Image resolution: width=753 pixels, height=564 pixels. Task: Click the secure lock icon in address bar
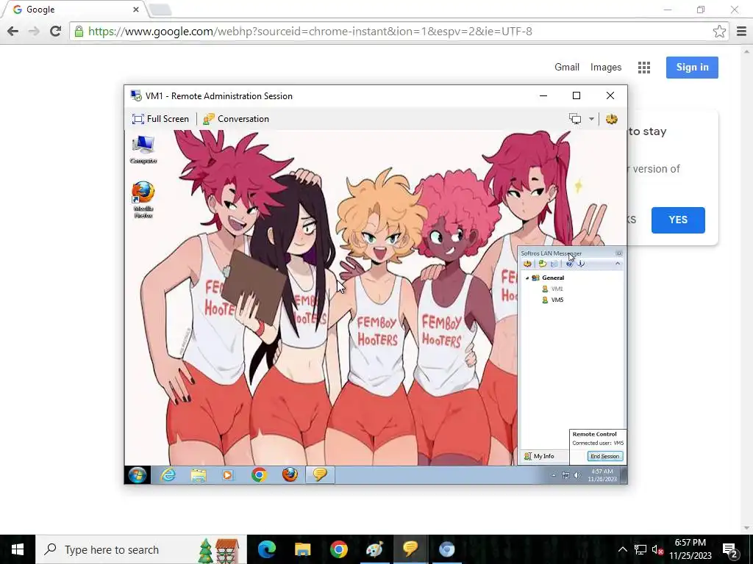coord(79,32)
